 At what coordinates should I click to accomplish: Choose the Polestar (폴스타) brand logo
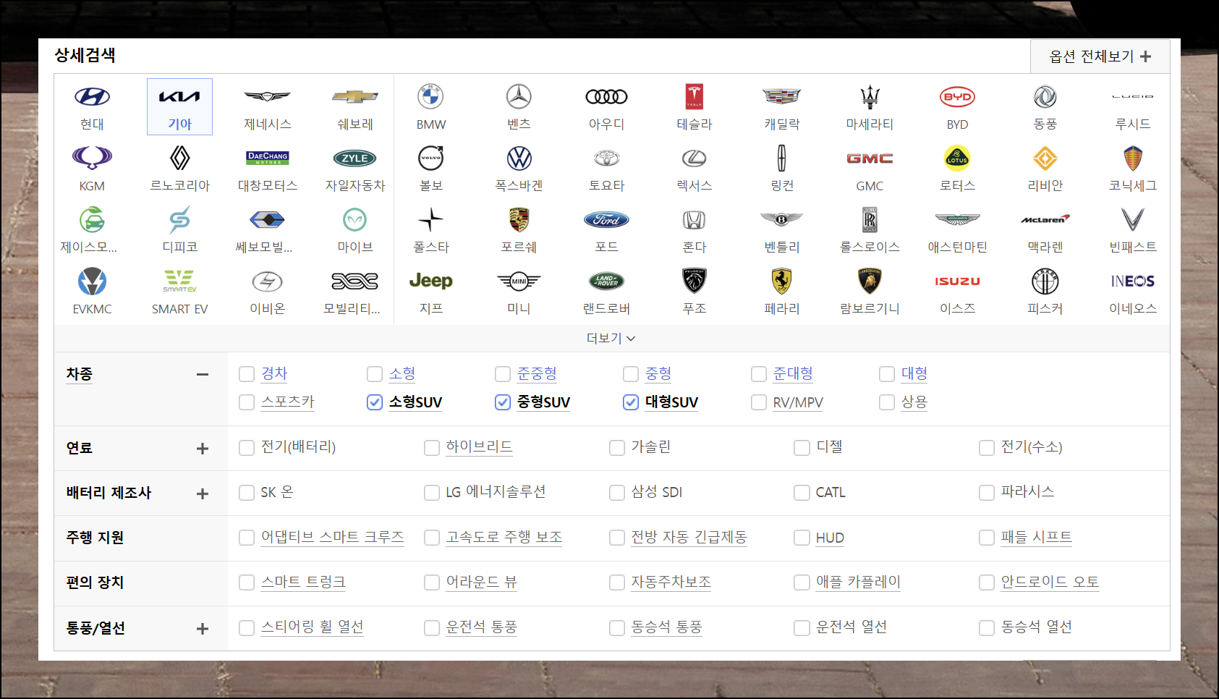(x=430, y=219)
